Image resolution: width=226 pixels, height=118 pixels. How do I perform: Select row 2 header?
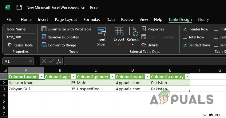pos(4,83)
